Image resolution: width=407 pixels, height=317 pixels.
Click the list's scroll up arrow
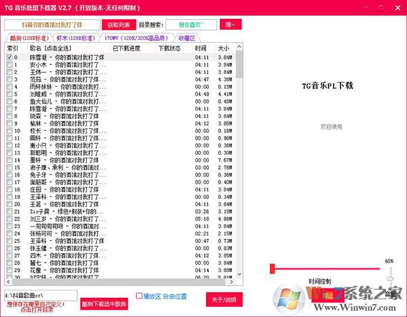click(x=239, y=47)
